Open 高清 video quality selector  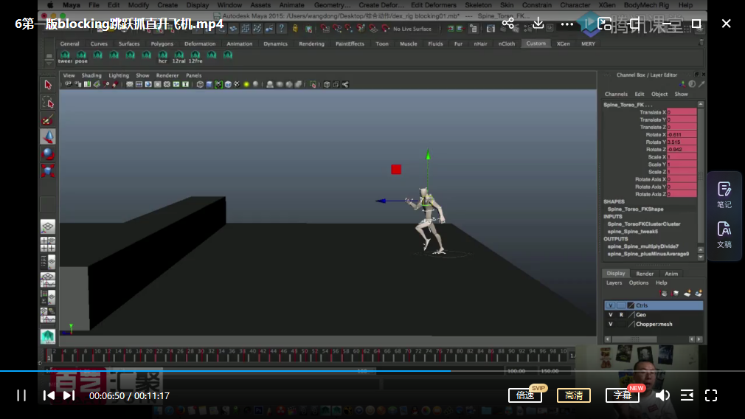(574, 395)
